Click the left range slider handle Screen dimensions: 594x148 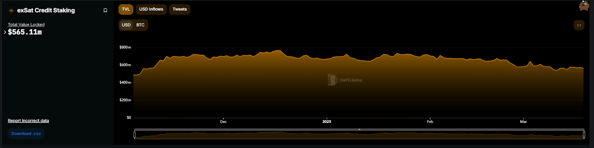134,135
